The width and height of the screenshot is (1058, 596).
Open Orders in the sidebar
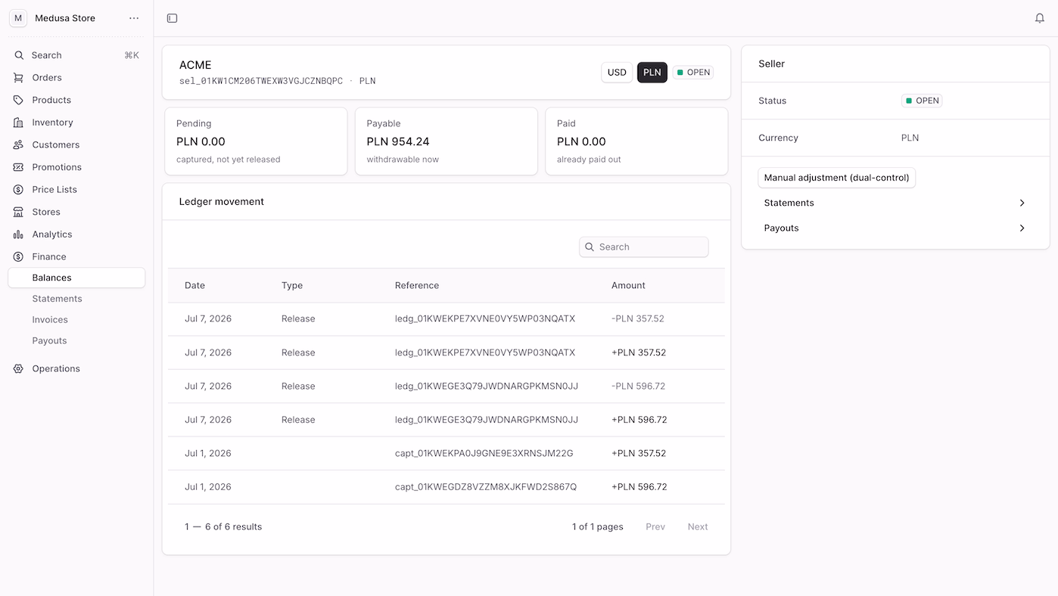coord(76,78)
